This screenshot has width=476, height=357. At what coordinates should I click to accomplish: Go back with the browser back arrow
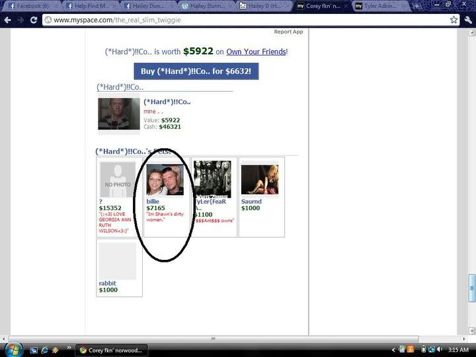pos(7,20)
